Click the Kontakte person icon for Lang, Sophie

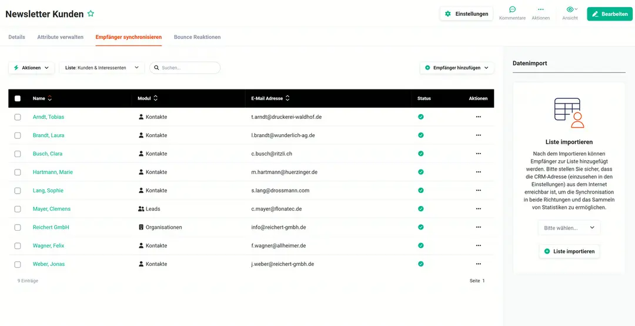pyautogui.click(x=141, y=191)
